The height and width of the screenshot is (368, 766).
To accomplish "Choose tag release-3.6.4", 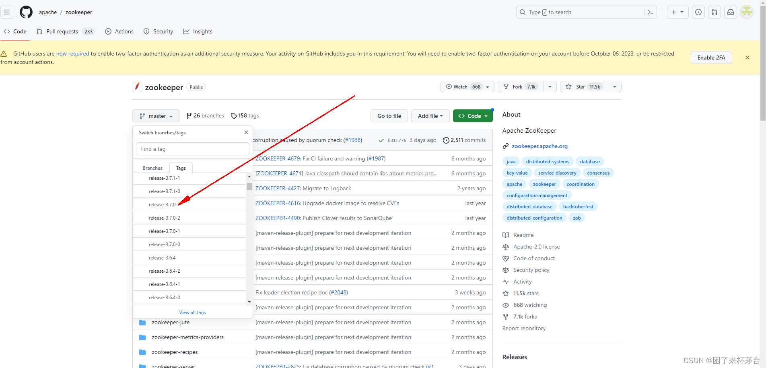I will 189,258.
